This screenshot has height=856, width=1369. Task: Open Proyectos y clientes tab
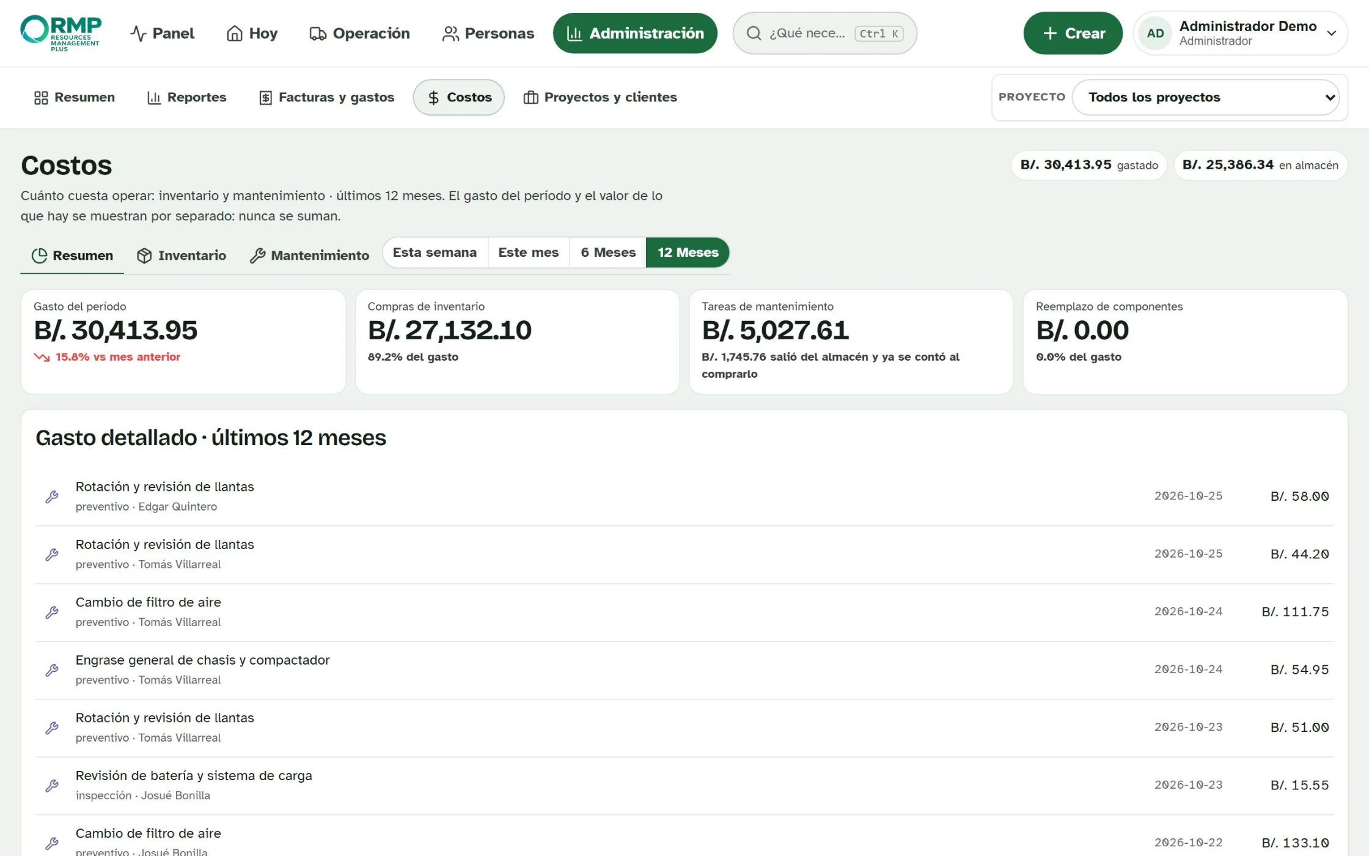point(600,97)
